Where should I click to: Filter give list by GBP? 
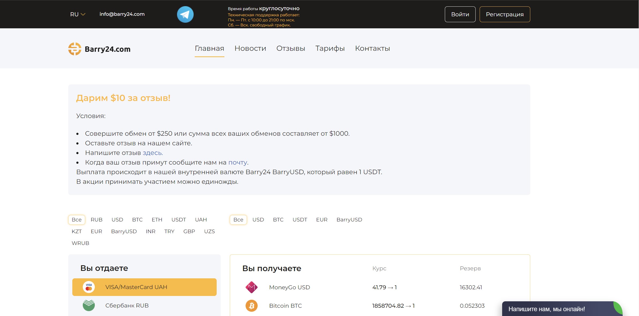pos(189,231)
